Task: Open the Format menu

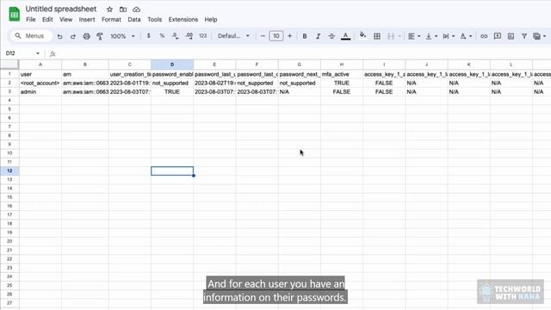Action: 111,19
